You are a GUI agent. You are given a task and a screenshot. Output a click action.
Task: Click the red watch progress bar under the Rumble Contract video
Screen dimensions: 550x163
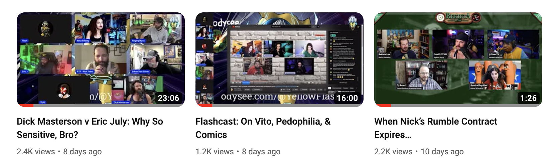(383, 106)
